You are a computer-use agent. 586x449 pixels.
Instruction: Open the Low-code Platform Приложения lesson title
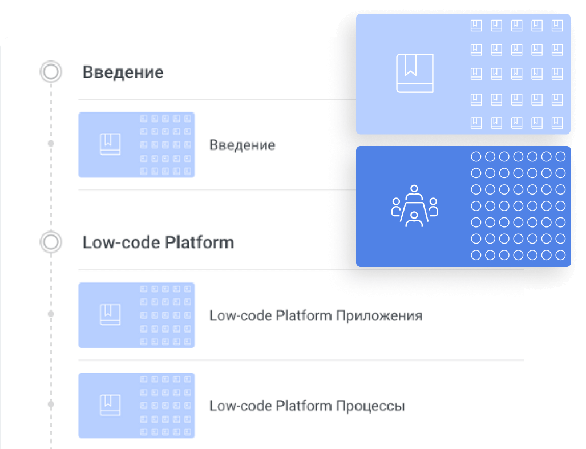coord(316,315)
